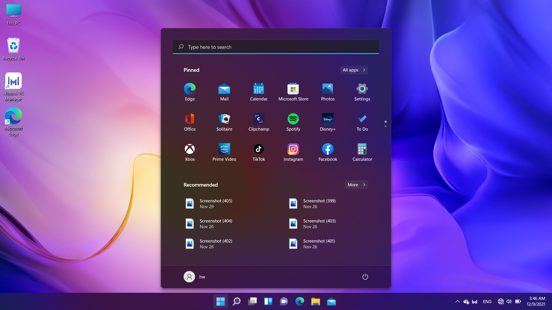This screenshot has width=552, height=310.
Task: Open File Explorer from taskbar
Action: (315, 301)
